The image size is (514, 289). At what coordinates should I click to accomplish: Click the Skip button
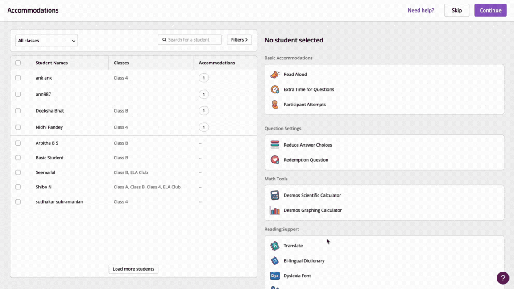[x=456, y=10]
